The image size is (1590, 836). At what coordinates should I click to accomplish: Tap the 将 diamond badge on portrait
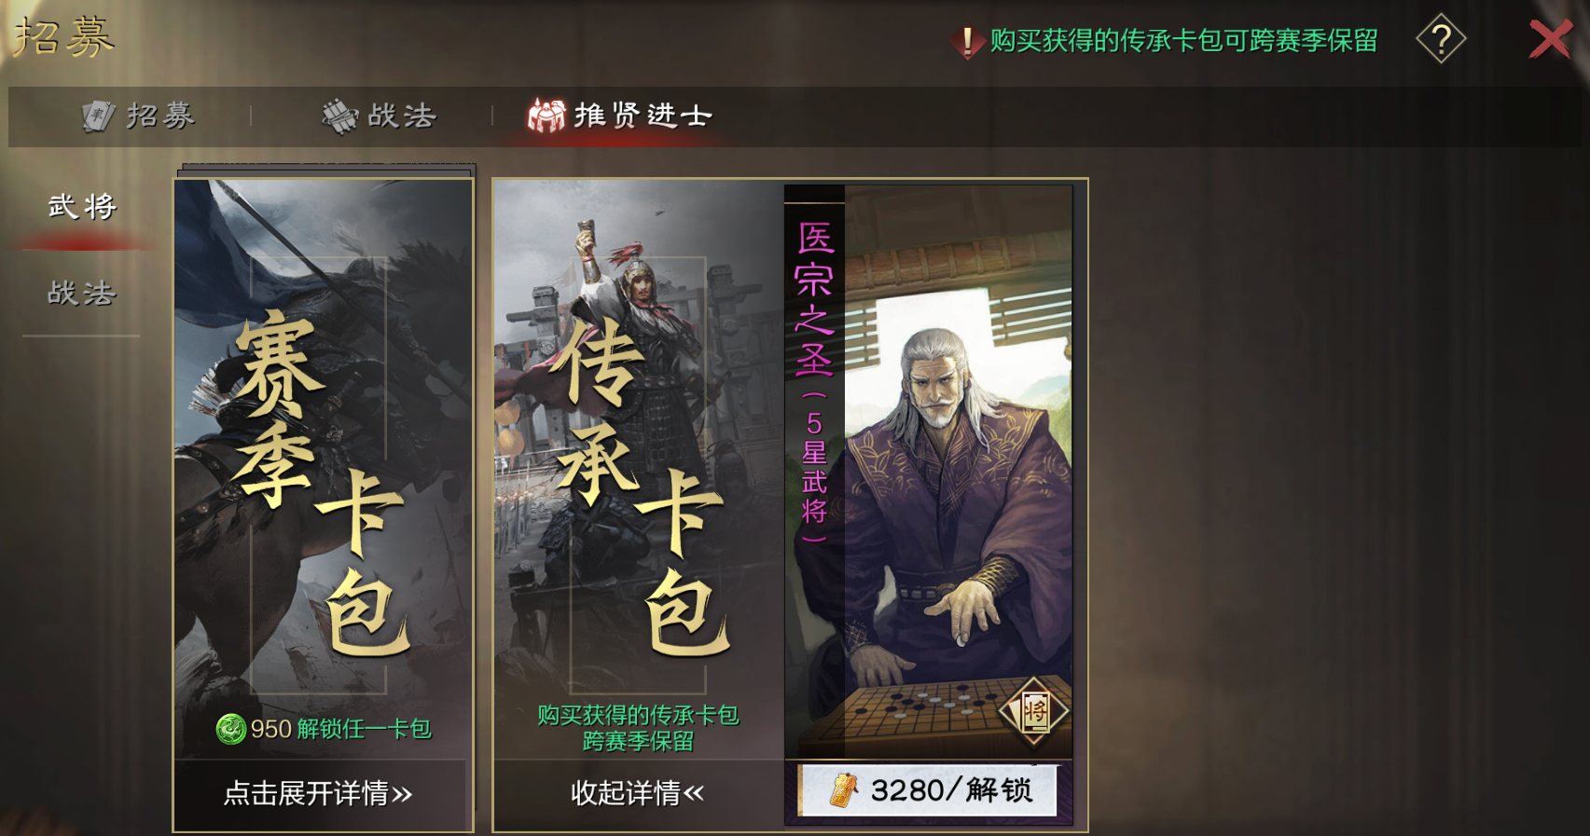click(1033, 712)
